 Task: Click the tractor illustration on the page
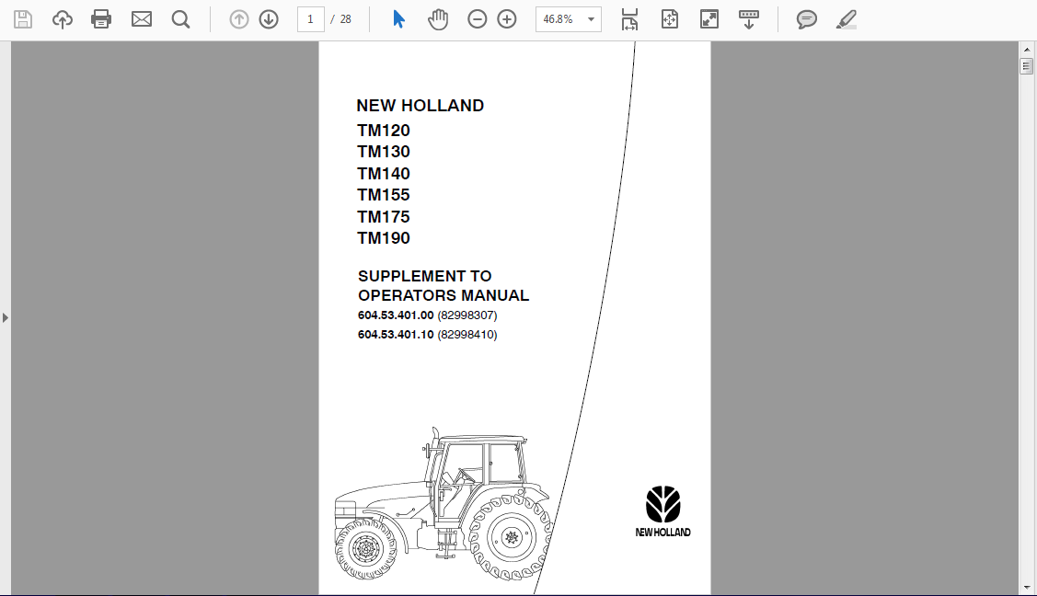(x=444, y=506)
